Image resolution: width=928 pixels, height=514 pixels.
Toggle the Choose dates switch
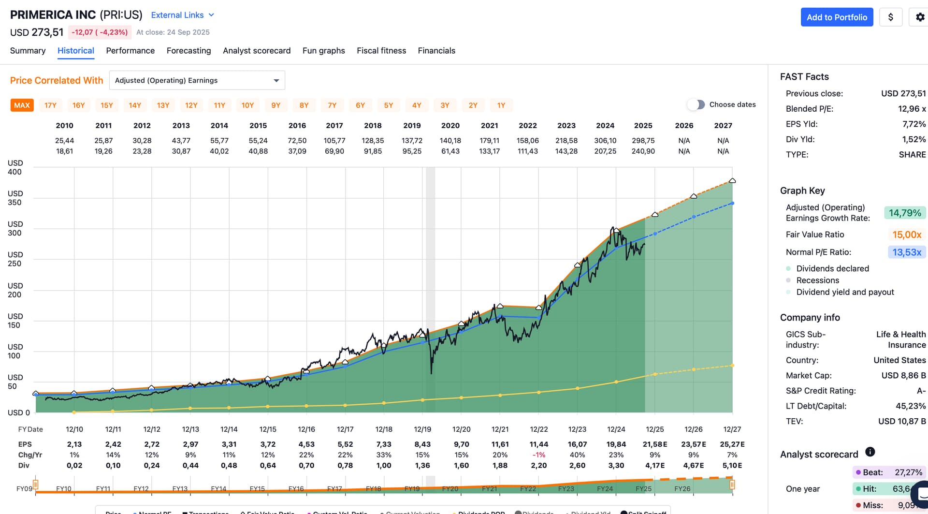(x=696, y=104)
